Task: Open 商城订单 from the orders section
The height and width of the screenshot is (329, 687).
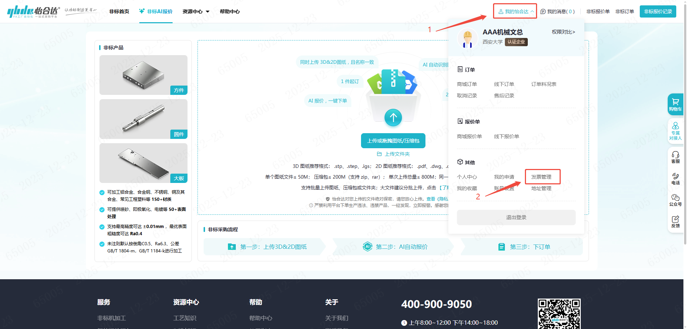Action: tap(467, 84)
